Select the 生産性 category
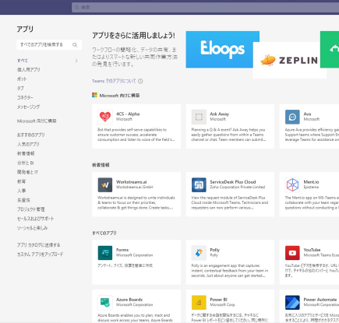Viewport: 339px width, 323px height. tap(23, 200)
